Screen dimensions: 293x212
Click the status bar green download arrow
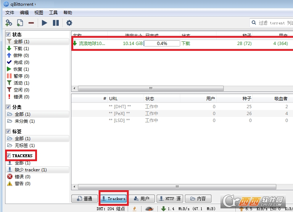click(x=164, y=209)
